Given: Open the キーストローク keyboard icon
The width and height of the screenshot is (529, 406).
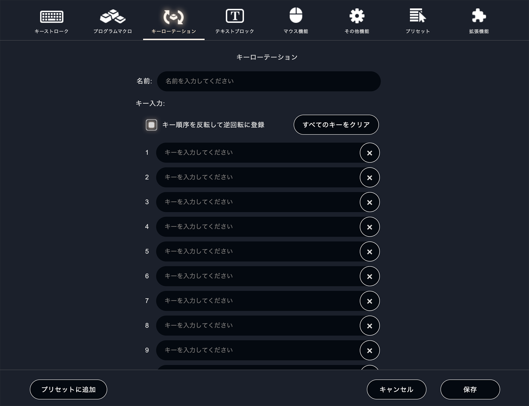Looking at the screenshot, I should 52,17.
